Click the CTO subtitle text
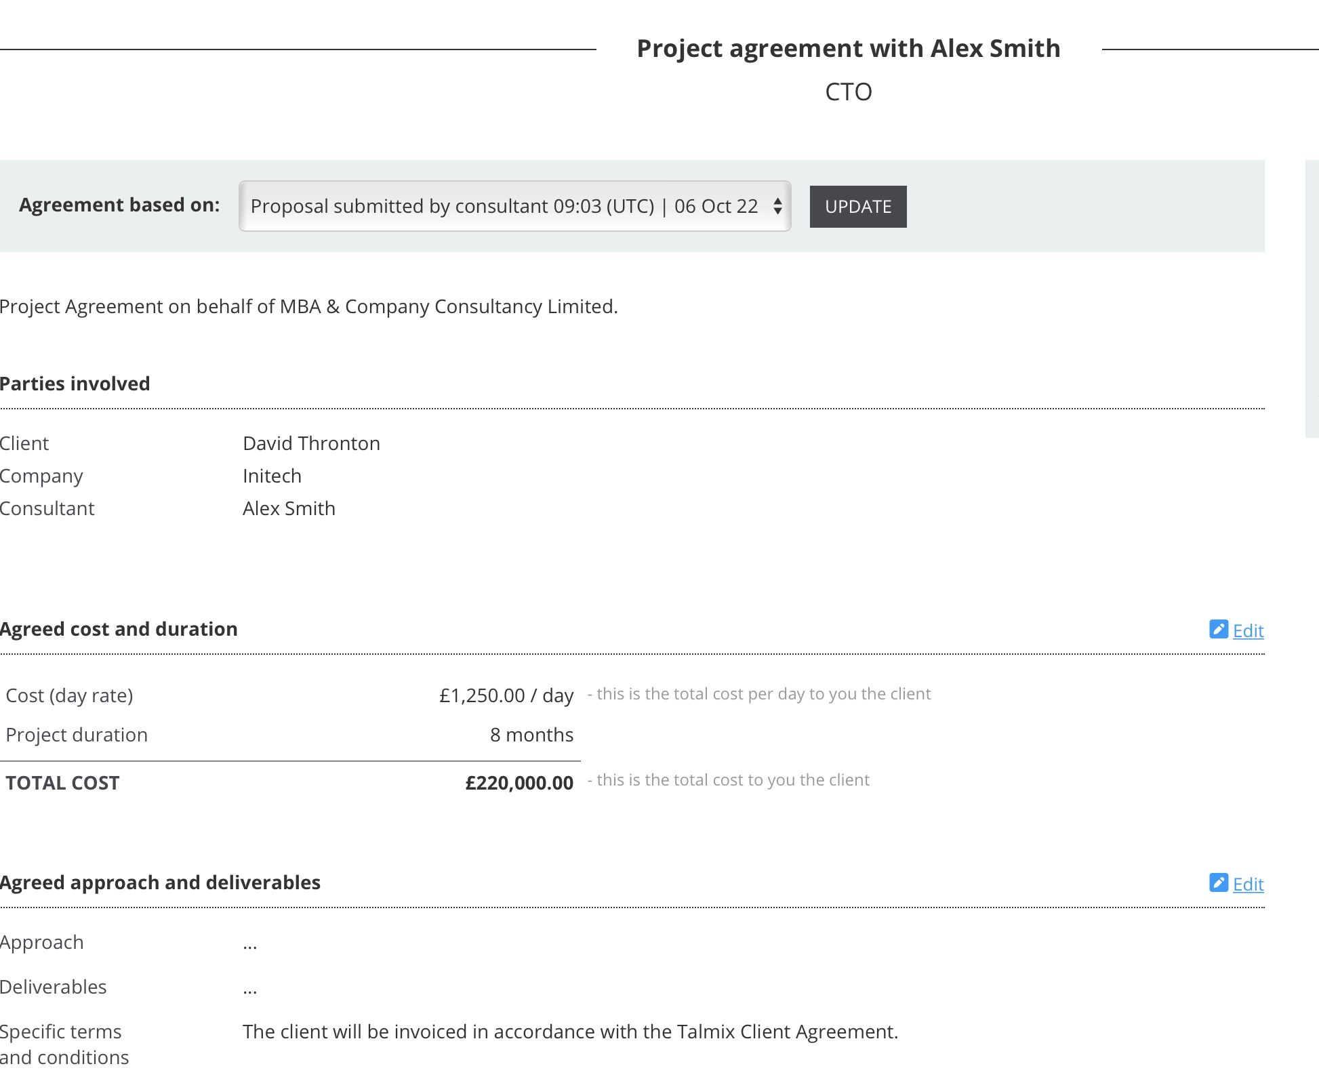This screenshot has height=1079, width=1319. [x=848, y=91]
